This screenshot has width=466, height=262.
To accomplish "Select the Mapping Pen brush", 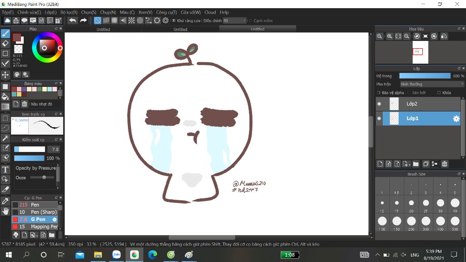I will [x=35, y=227].
